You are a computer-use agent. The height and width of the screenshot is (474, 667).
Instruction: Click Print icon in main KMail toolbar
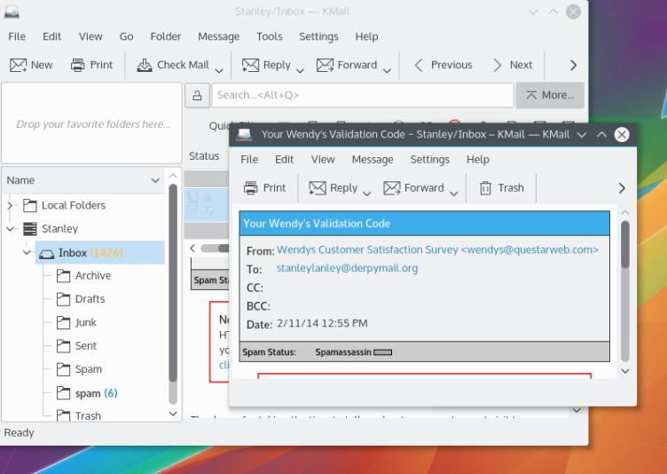[78, 65]
